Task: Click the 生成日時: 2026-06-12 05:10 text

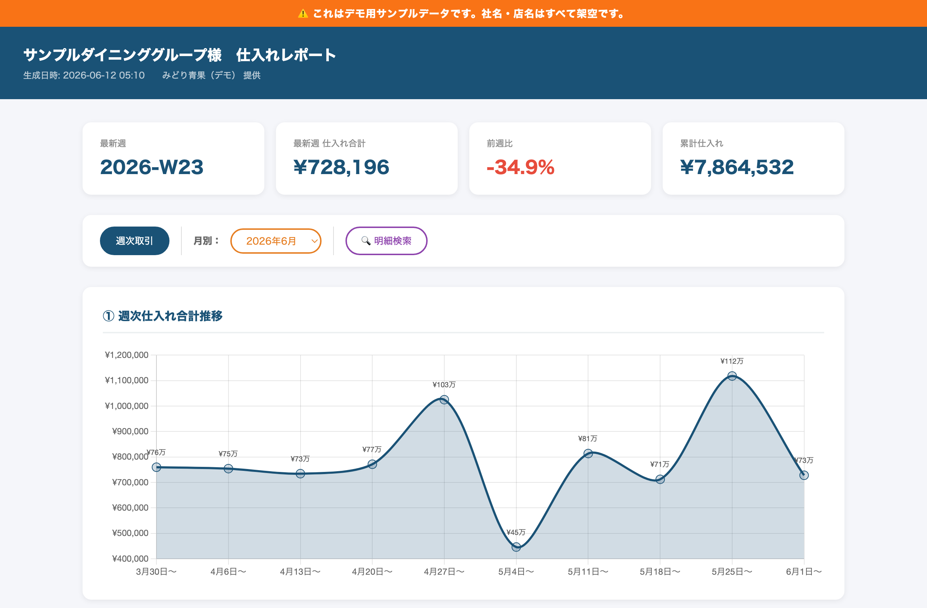Action: (x=84, y=75)
